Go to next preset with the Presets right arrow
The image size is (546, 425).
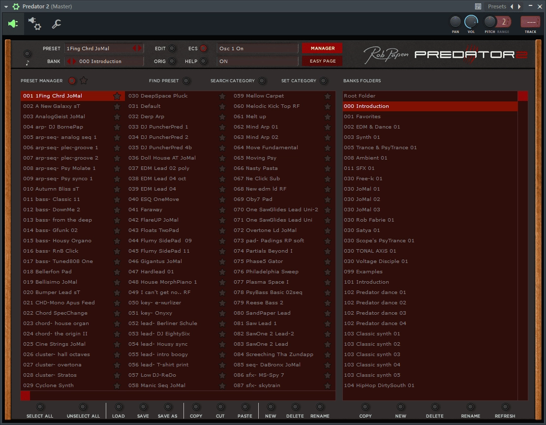tap(519, 6)
